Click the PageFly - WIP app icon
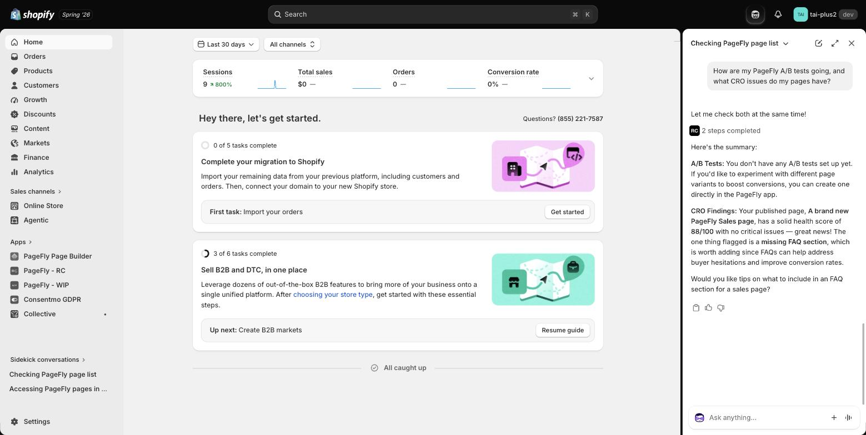 click(x=14, y=285)
